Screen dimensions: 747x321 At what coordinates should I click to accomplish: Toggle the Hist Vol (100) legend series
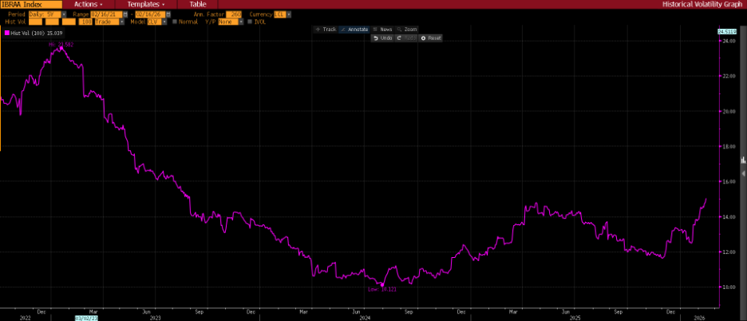coord(38,33)
